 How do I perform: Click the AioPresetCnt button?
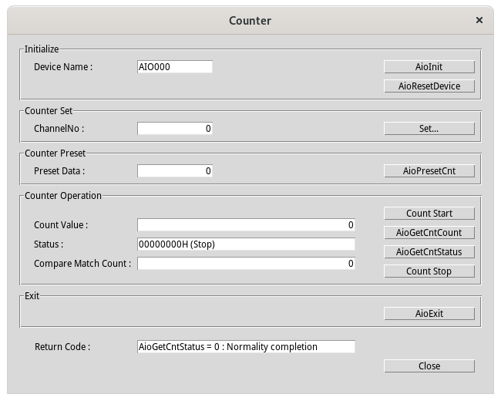coord(429,171)
